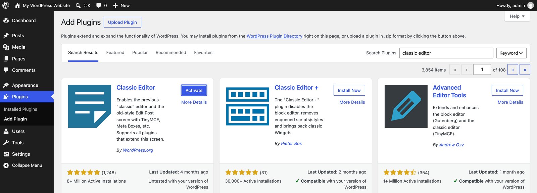Click the Classic Editor title link
537x193 pixels.
(136, 88)
